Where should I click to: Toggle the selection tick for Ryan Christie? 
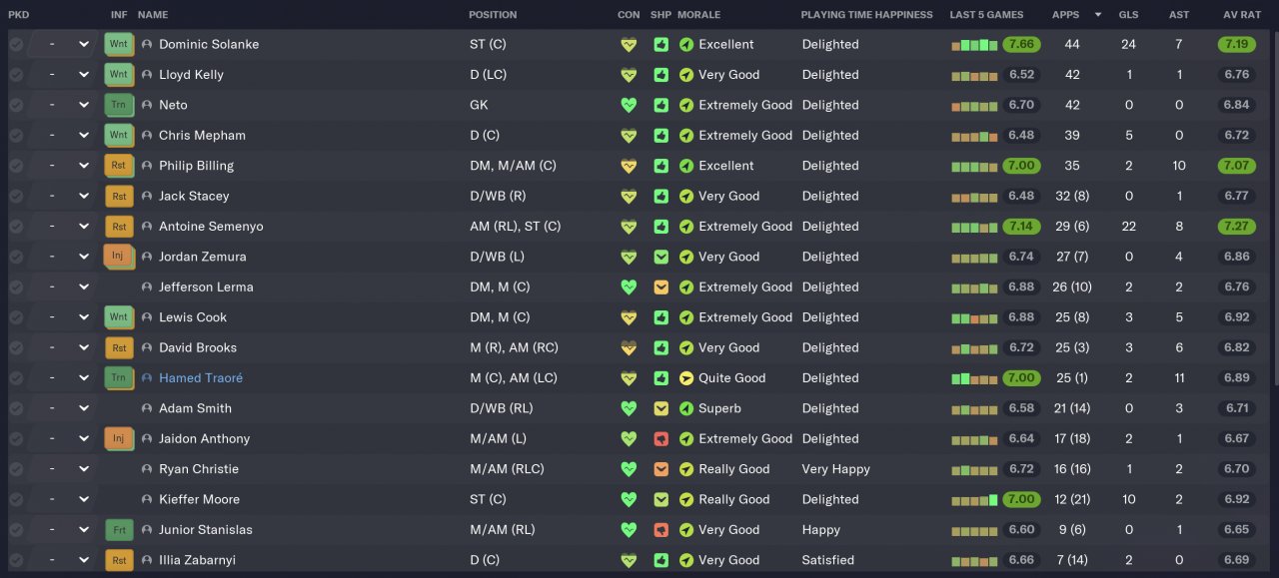pos(16,469)
